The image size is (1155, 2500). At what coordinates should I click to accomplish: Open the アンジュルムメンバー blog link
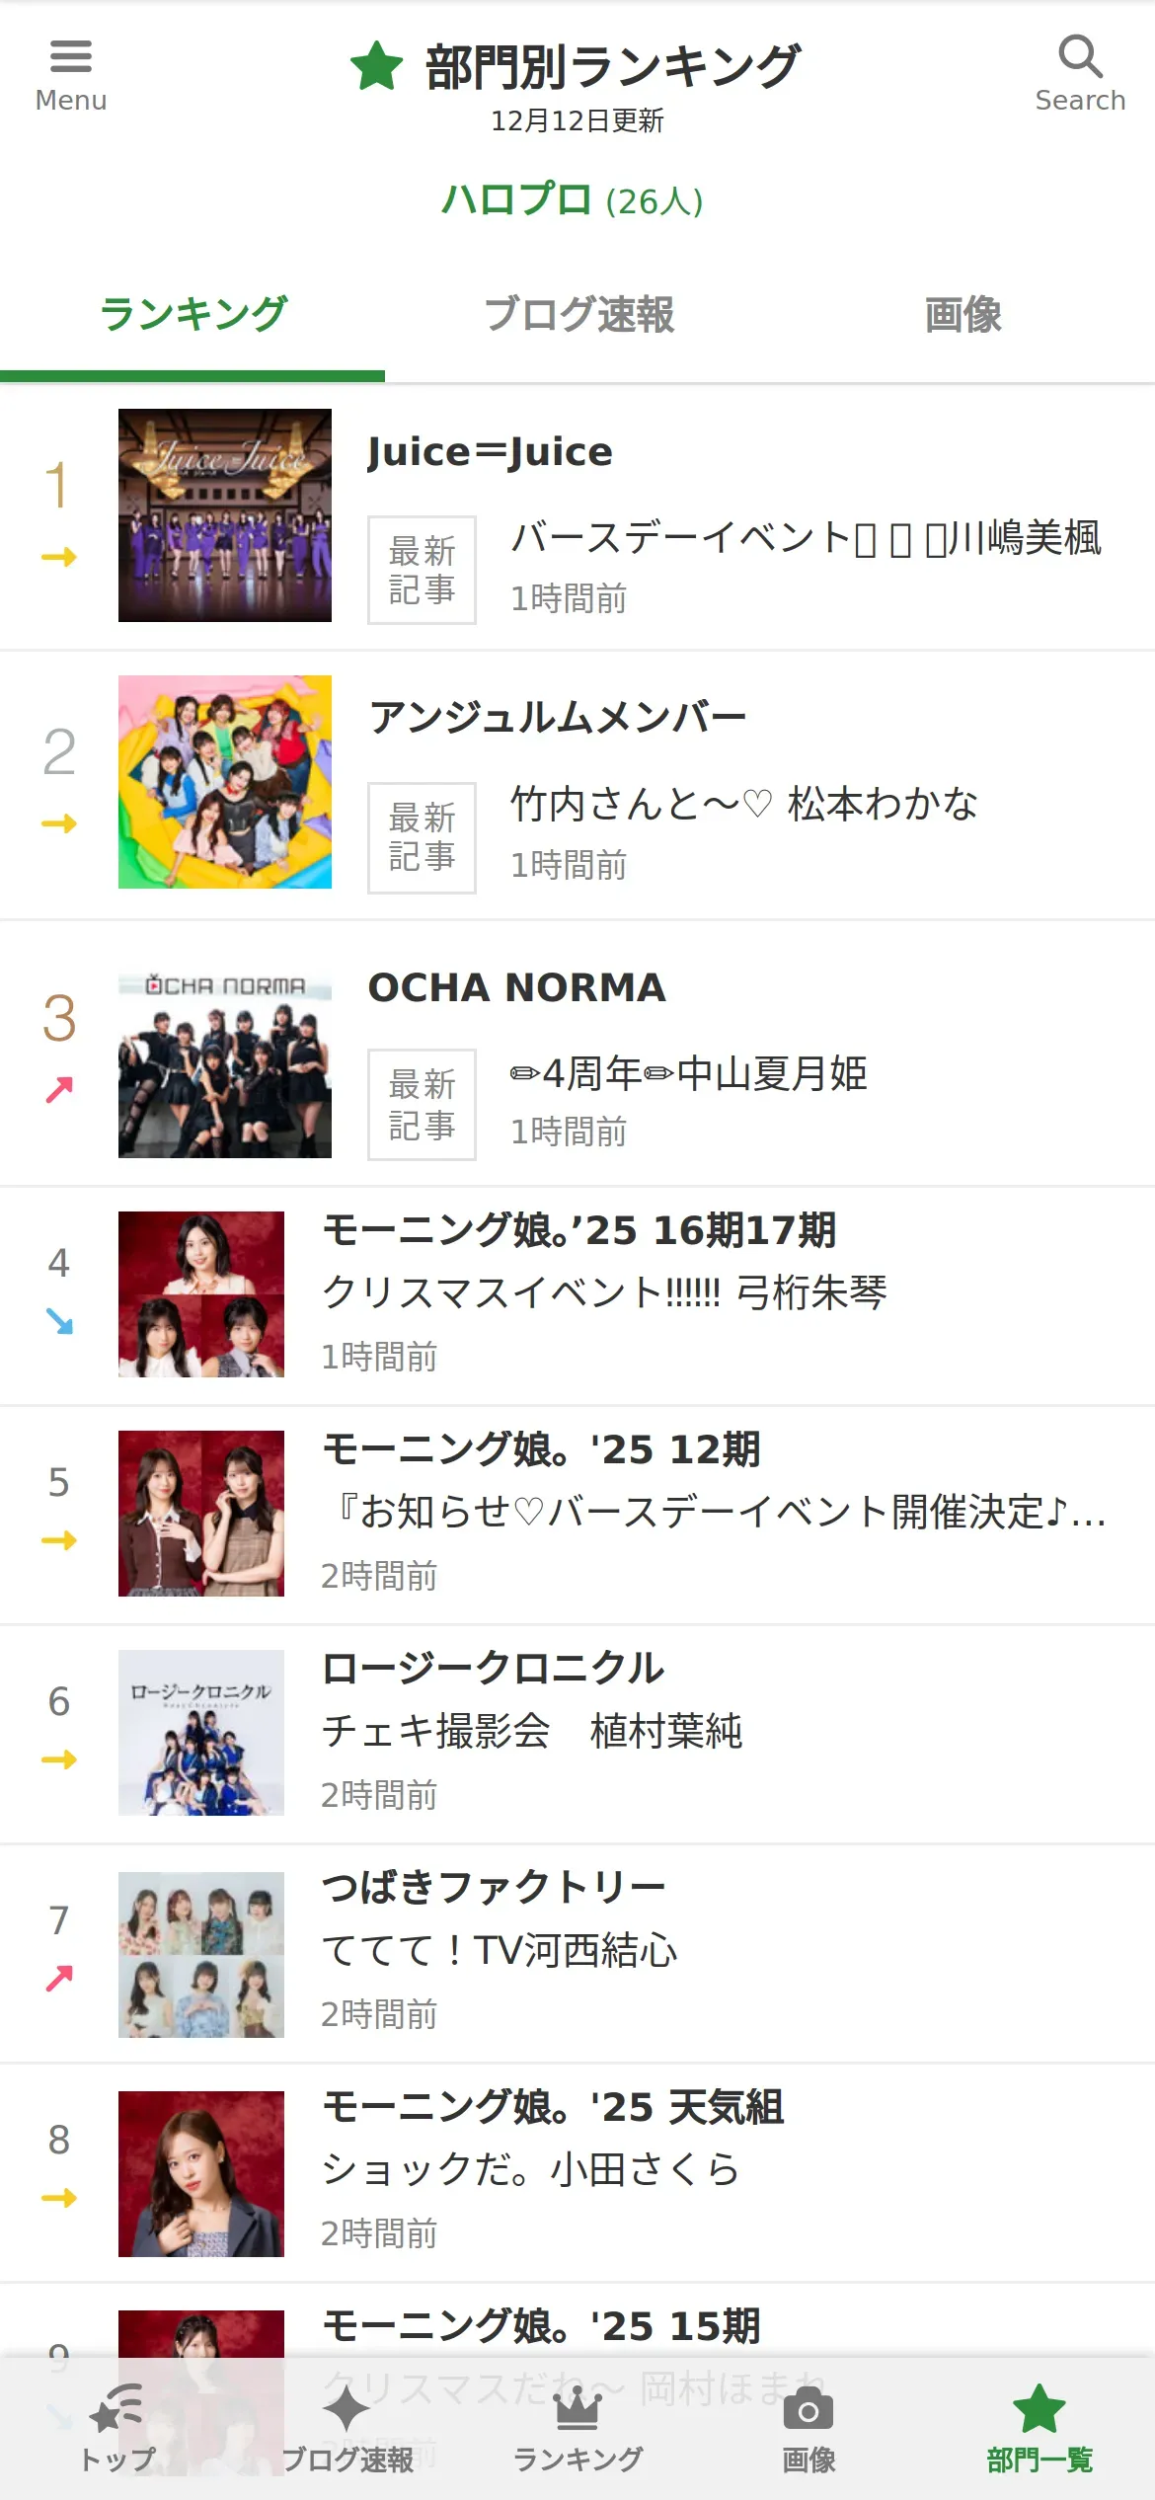pyautogui.click(x=557, y=718)
